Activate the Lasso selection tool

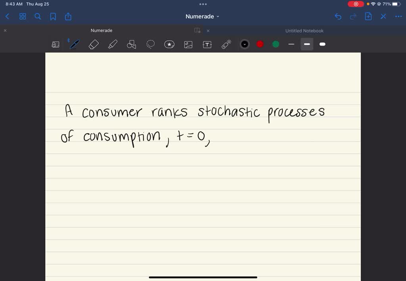(150, 44)
